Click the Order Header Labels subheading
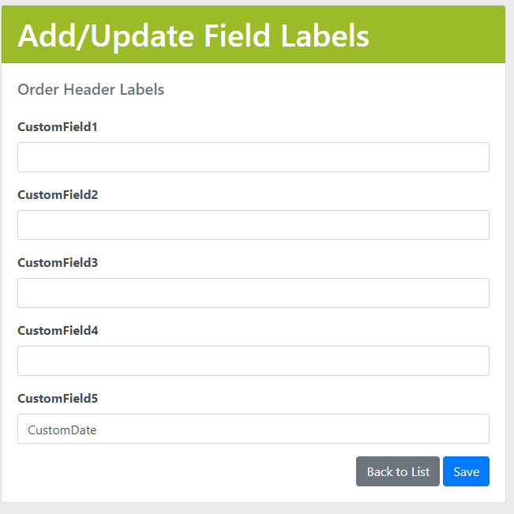 (x=91, y=89)
